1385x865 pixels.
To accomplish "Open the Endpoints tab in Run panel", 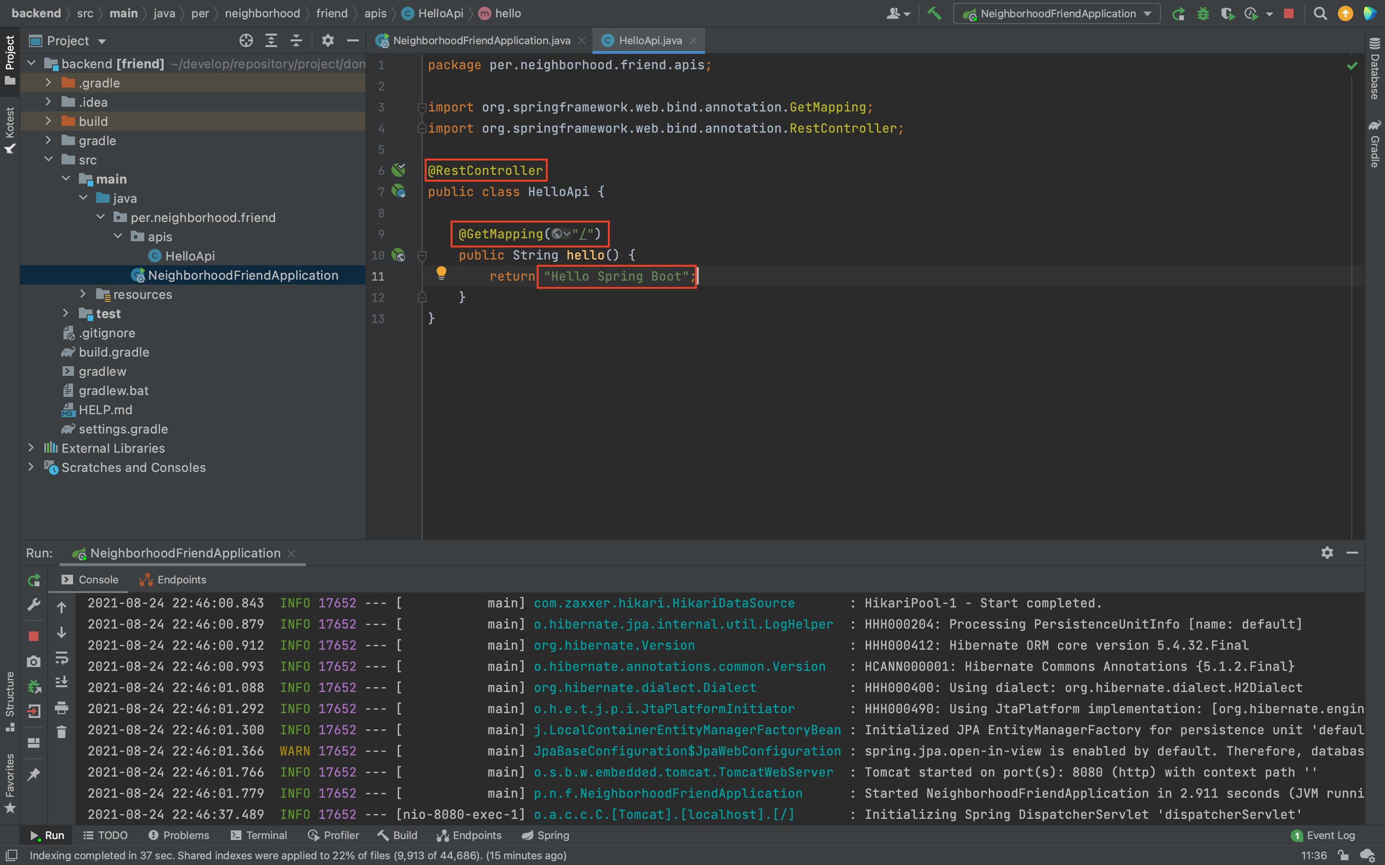I will tap(173, 580).
